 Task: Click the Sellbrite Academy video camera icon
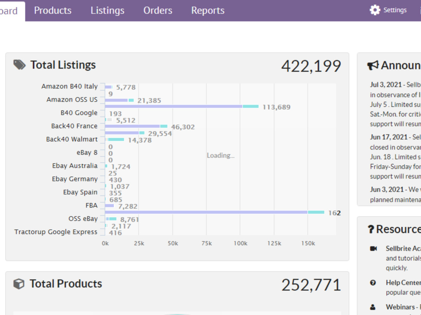tap(373, 249)
